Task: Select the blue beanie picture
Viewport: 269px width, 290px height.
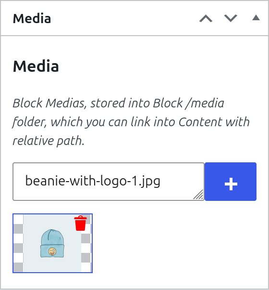Action: [52, 243]
